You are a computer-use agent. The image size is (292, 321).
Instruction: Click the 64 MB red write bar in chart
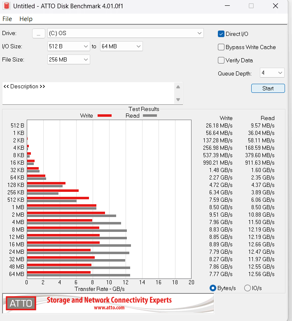click(x=59, y=272)
